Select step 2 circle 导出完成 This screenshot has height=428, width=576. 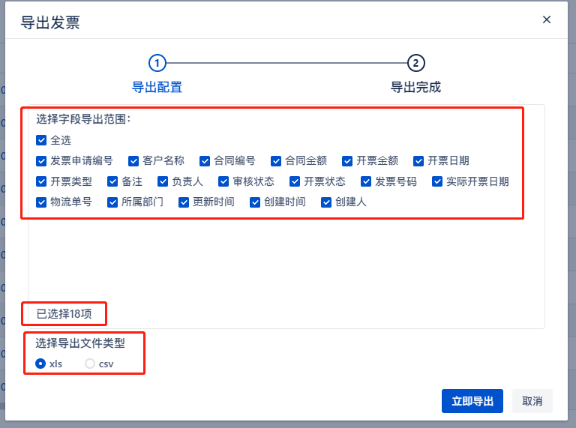[x=415, y=63]
